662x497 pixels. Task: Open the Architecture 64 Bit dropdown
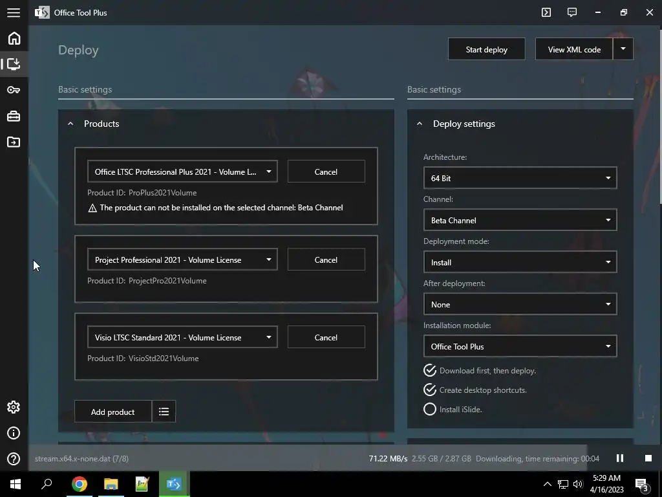(520, 178)
